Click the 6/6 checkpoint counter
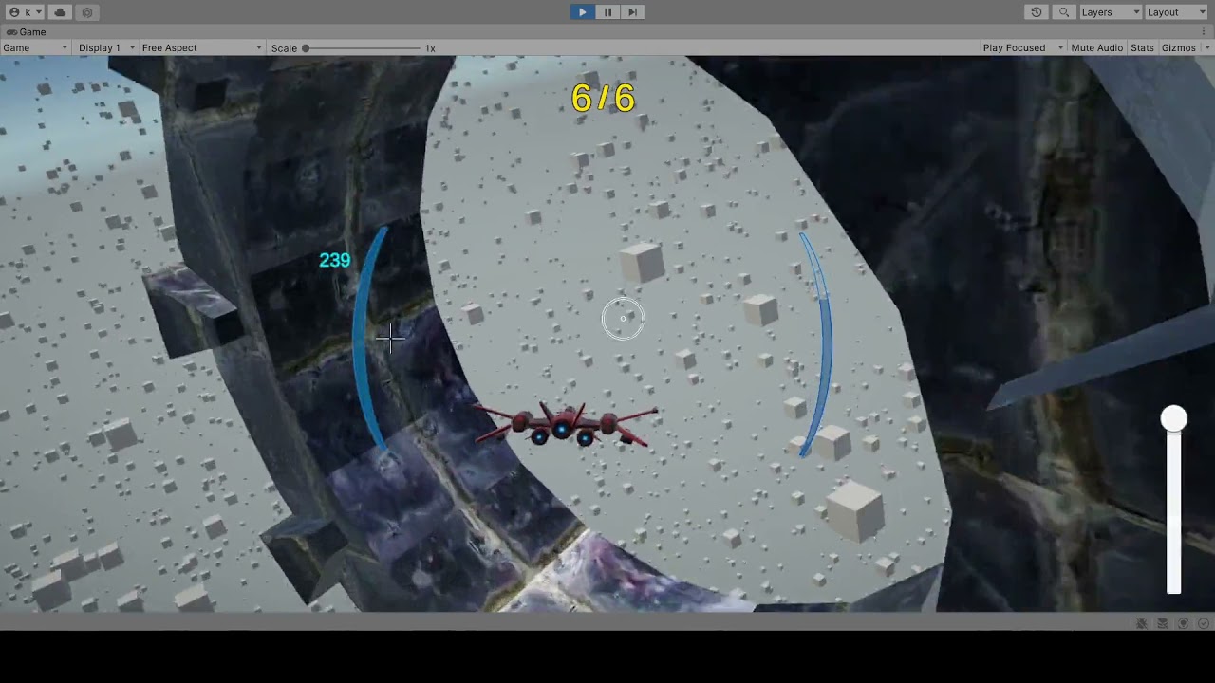The height and width of the screenshot is (683, 1215). click(603, 98)
